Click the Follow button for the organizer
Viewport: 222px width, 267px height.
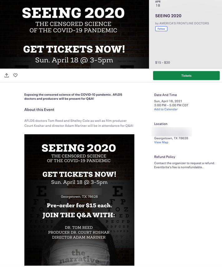[161, 28]
